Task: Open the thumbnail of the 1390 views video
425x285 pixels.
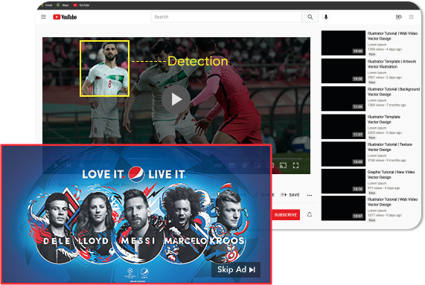Action: click(x=343, y=43)
